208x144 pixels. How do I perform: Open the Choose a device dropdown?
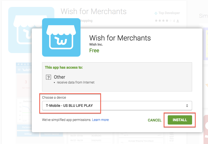coord(117,106)
